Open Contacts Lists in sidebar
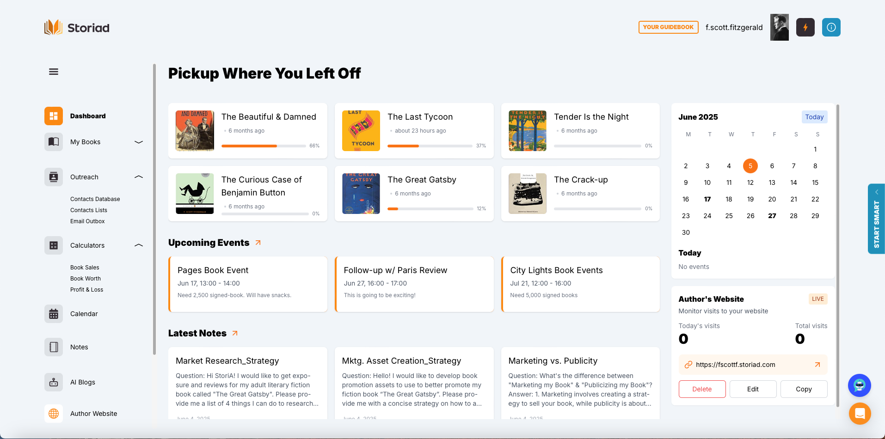885x439 pixels. point(89,210)
